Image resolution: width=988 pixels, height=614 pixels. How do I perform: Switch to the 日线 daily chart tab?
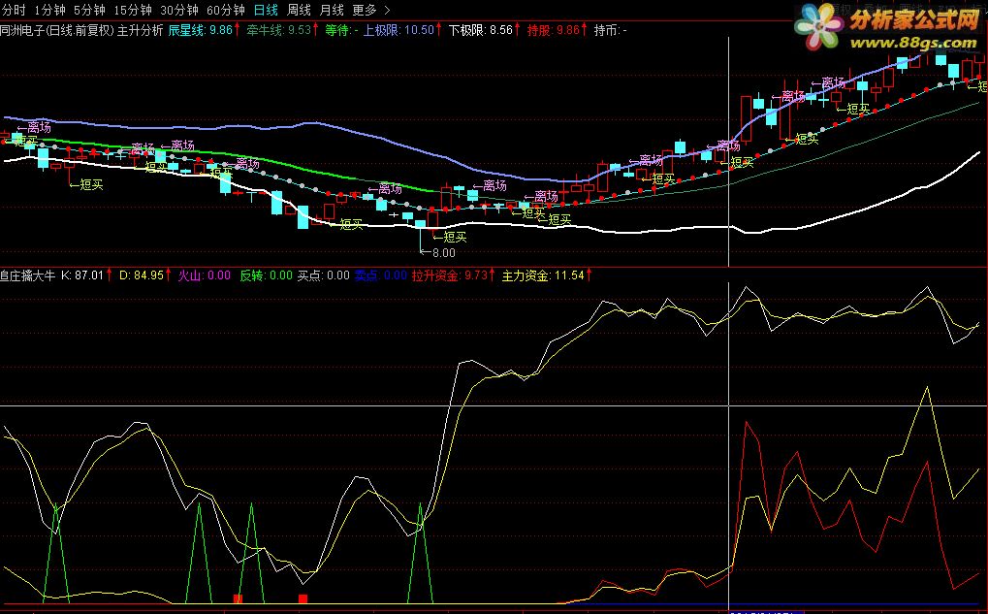[x=266, y=10]
